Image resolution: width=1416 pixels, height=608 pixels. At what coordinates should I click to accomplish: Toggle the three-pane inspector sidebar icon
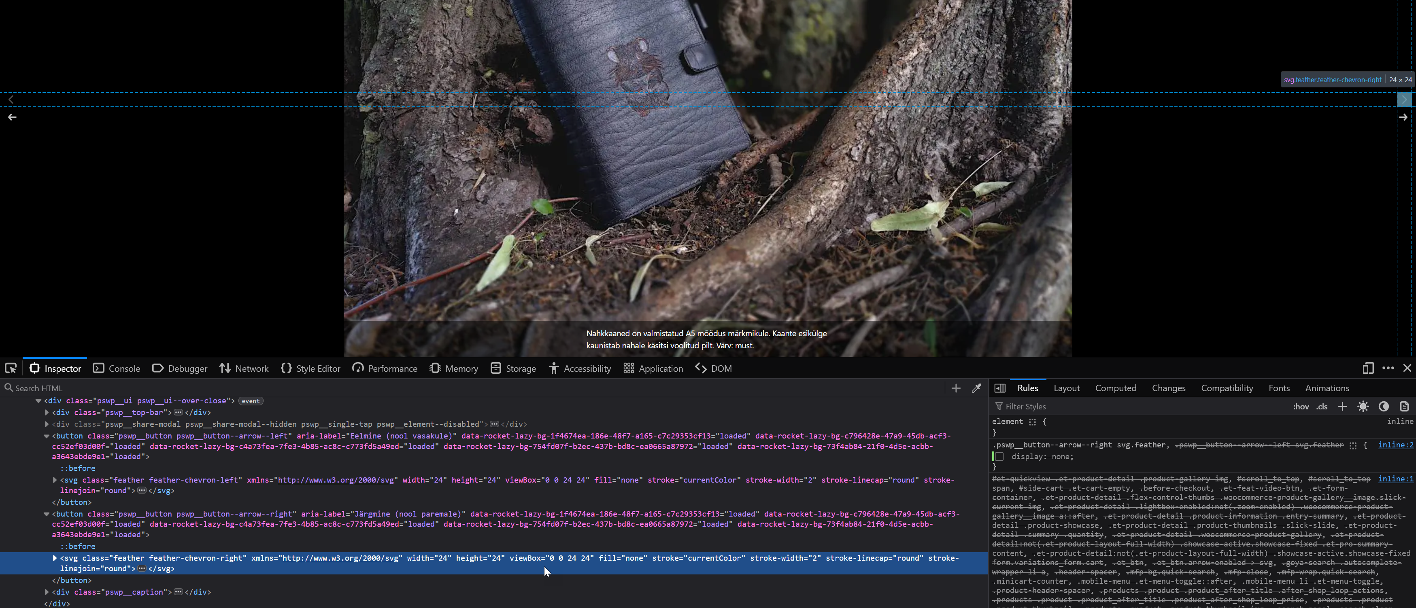click(1000, 388)
